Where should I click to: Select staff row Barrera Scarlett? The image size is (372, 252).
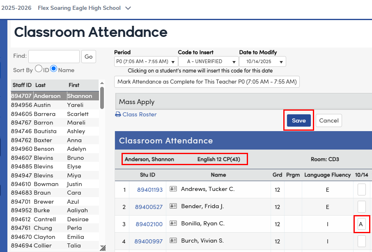(x=55, y=114)
